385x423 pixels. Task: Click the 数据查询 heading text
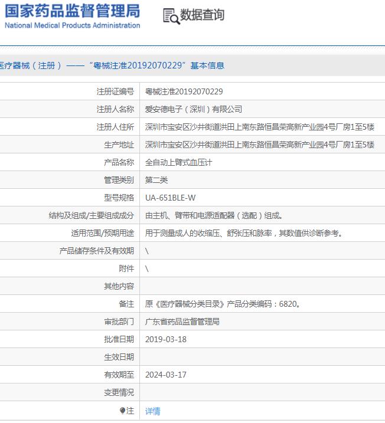tap(202, 15)
